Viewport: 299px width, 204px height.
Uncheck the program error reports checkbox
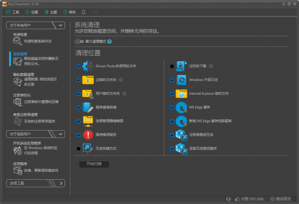point(78,135)
